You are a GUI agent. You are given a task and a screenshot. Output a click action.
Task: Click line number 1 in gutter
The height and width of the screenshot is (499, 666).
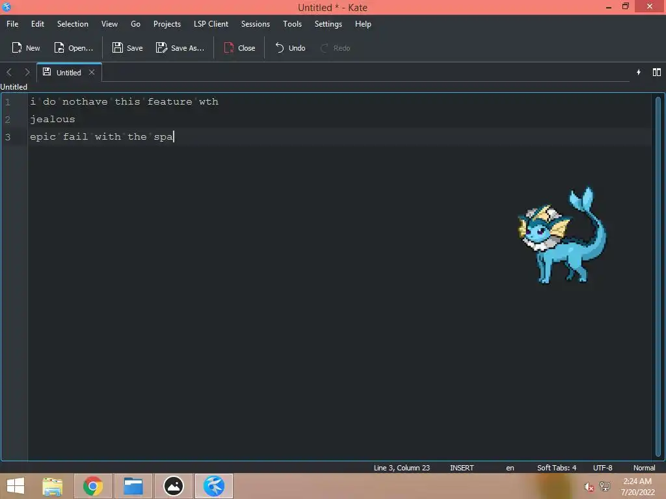tap(8, 102)
